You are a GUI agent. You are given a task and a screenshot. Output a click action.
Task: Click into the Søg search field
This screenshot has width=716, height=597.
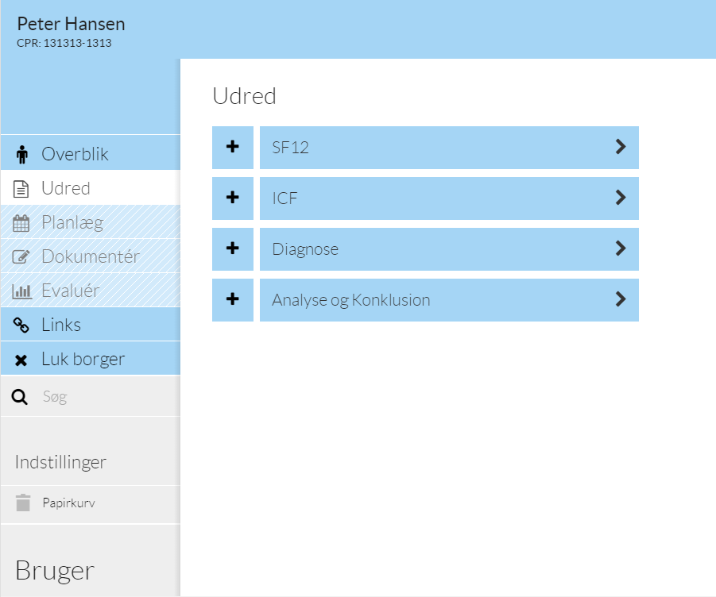pyautogui.click(x=103, y=397)
